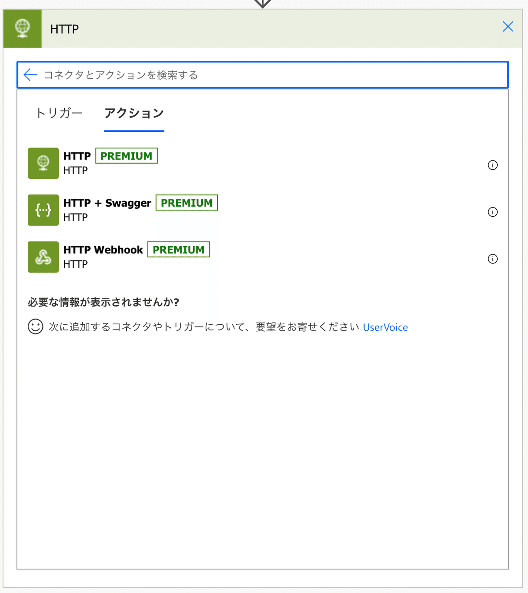Viewport: 528px width, 593px height.
Task: Click the HTTP PREMIUM badge
Action: point(127,156)
